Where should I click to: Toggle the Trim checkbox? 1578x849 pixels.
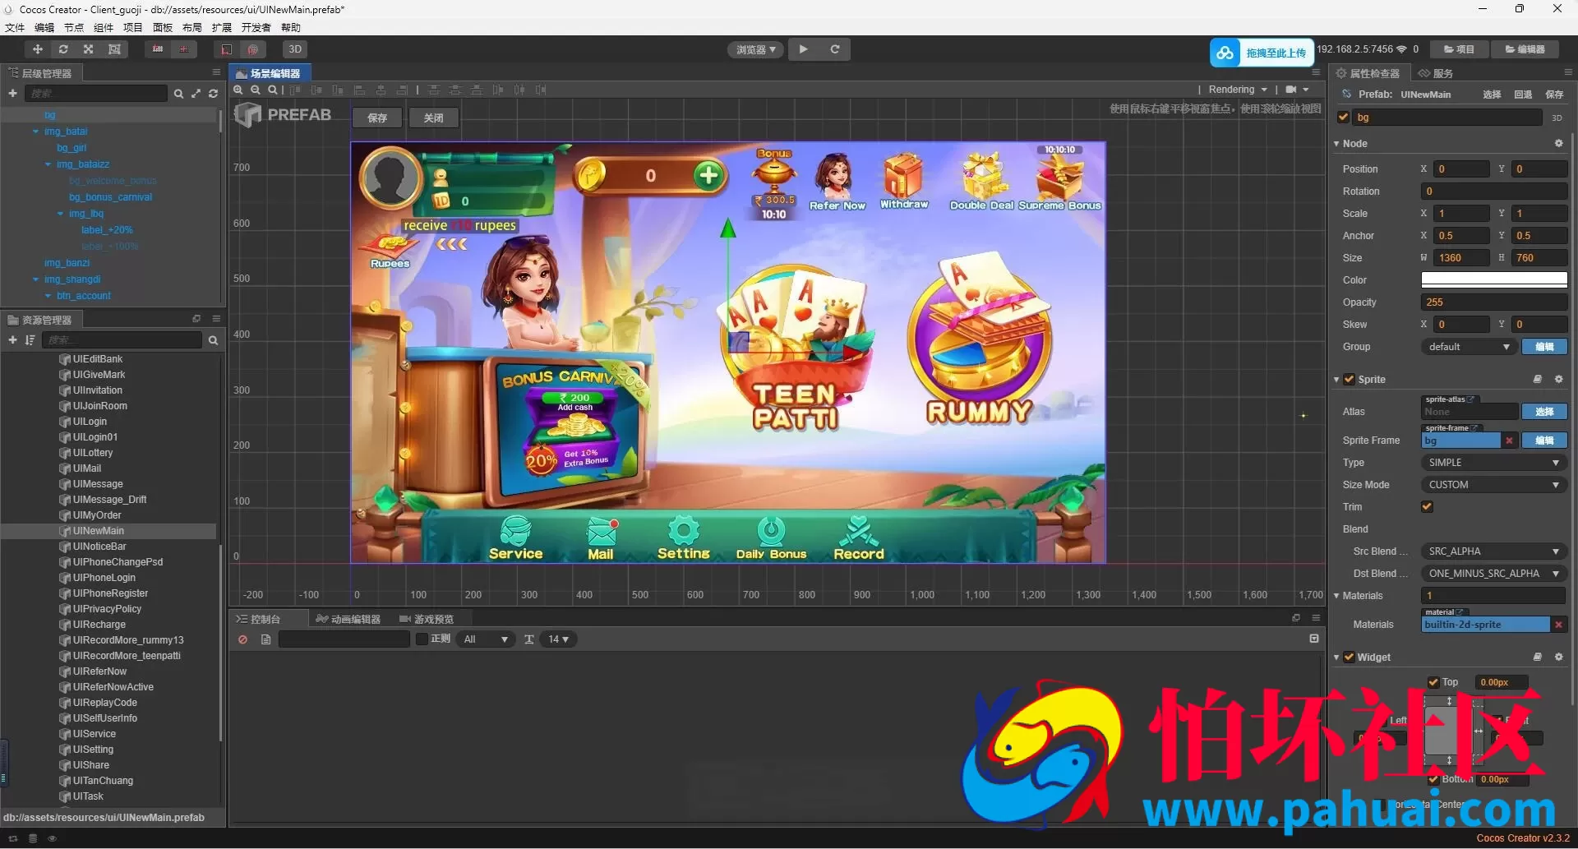coord(1427,506)
